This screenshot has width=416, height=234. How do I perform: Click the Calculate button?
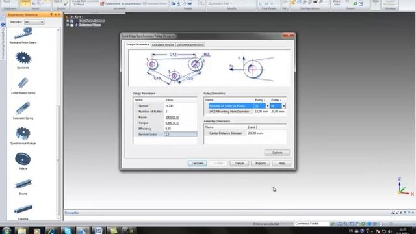pos(198,163)
